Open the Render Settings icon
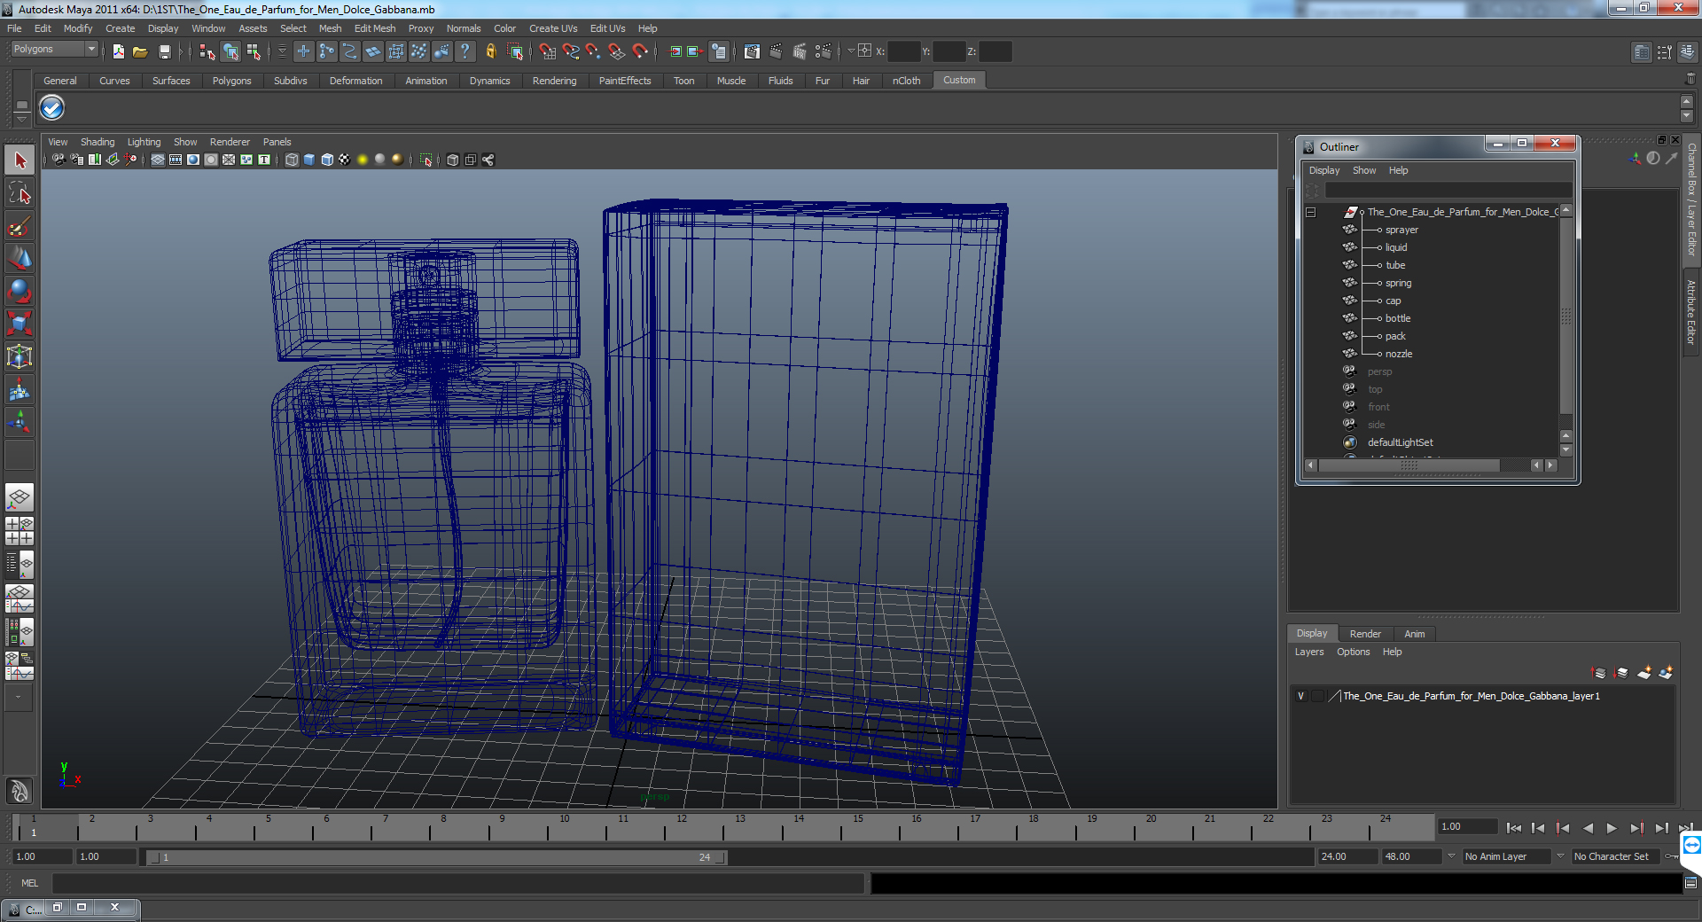1702x922 pixels. click(824, 51)
